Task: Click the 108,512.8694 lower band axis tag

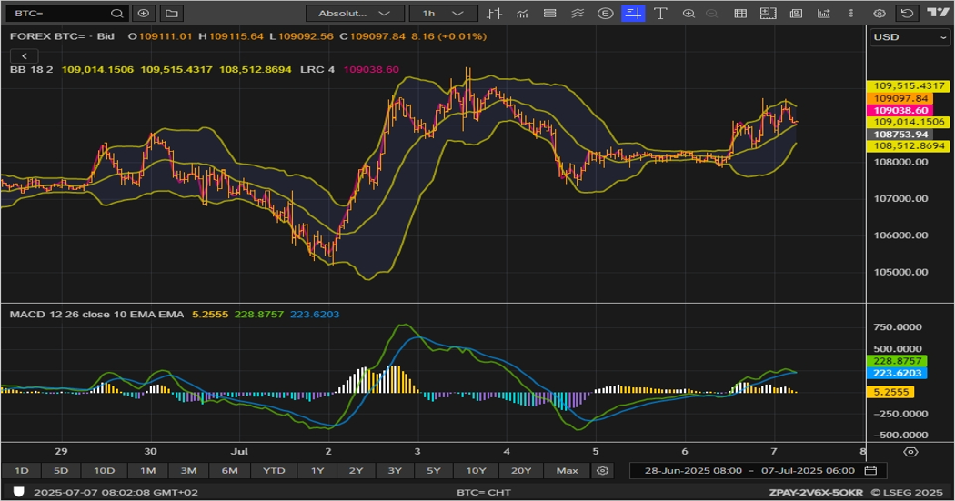Action: point(909,145)
